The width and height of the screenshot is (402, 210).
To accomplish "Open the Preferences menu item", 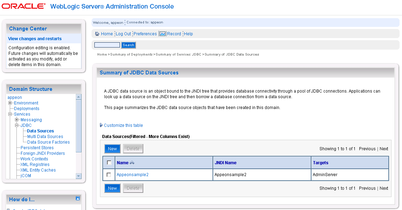I will coord(145,34).
